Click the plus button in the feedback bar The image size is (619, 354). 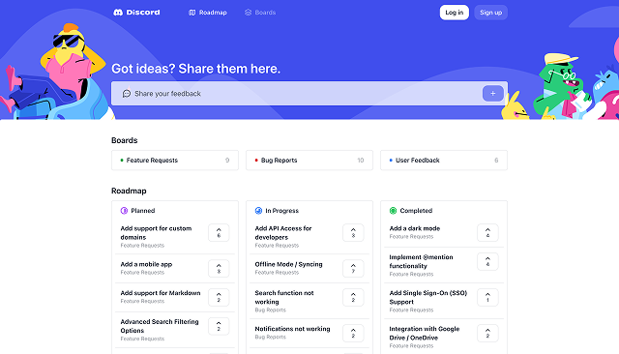coord(492,94)
